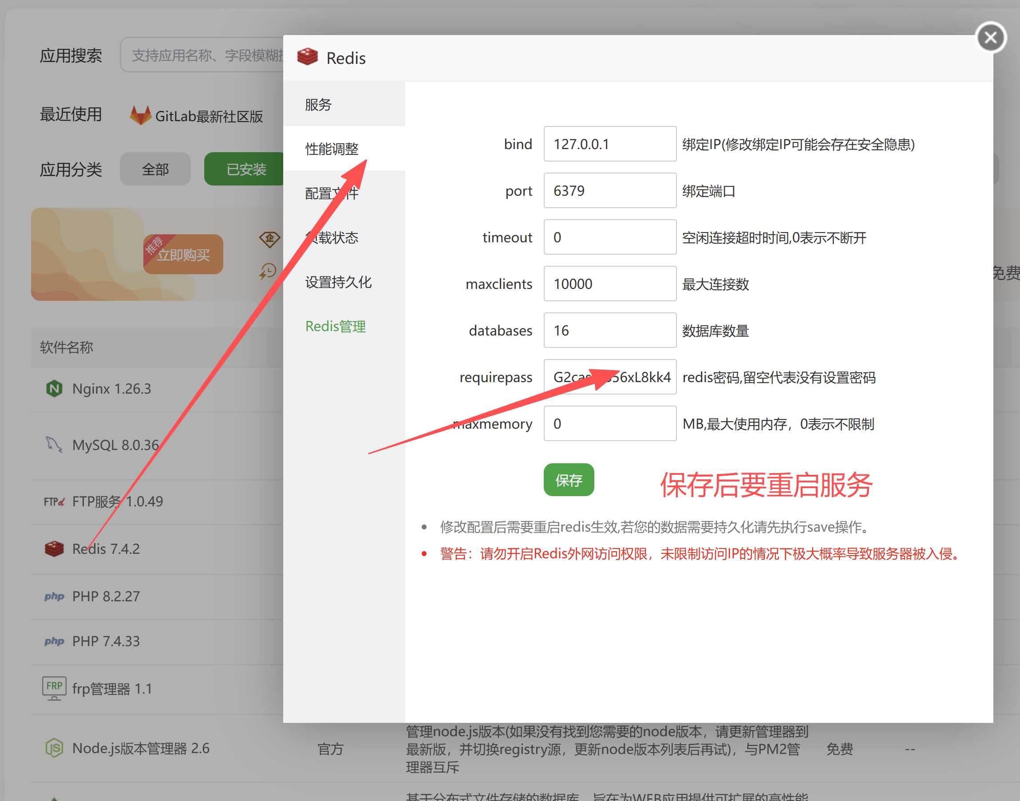Click the frp manager FRP icon
Viewport: 1020px width, 801px height.
[54, 687]
